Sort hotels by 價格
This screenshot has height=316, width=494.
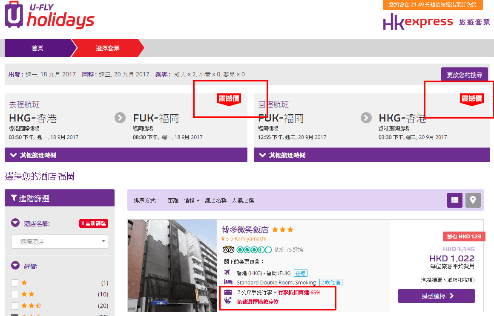(191, 200)
